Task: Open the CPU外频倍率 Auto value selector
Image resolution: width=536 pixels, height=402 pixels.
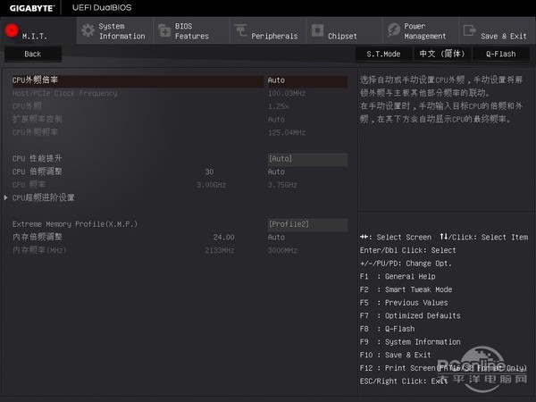Action: pos(277,80)
